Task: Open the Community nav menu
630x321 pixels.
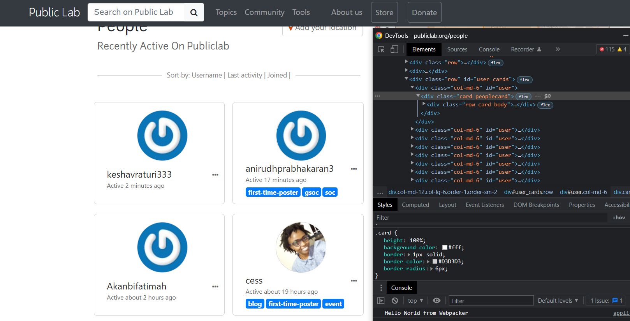Action: pyautogui.click(x=264, y=12)
